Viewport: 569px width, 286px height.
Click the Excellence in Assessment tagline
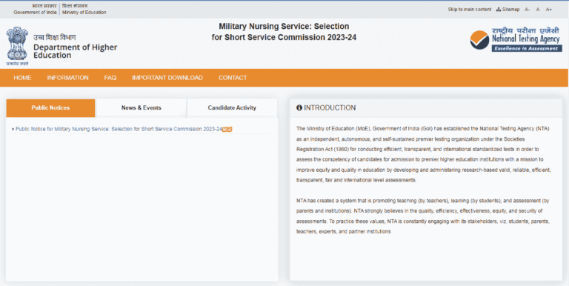click(x=527, y=49)
